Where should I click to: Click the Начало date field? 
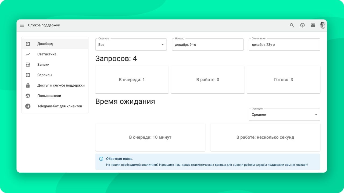208,44
